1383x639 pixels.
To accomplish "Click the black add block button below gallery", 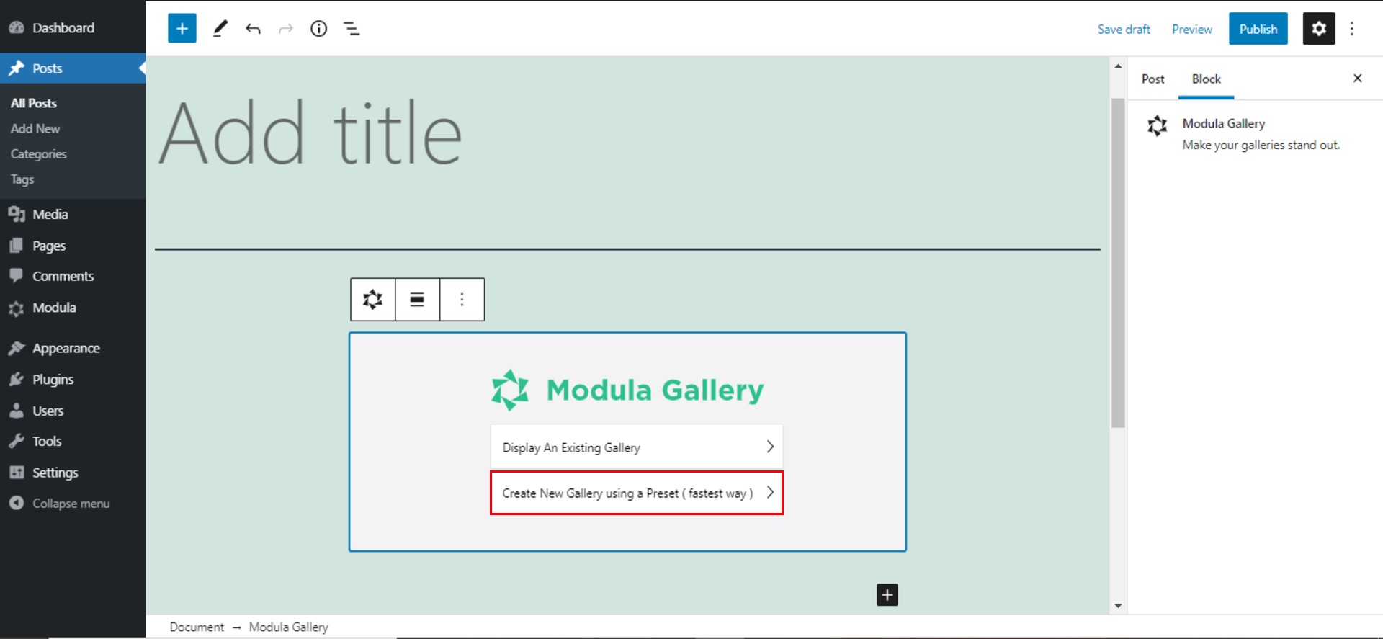I will pyautogui.click(x=887, y=595).
